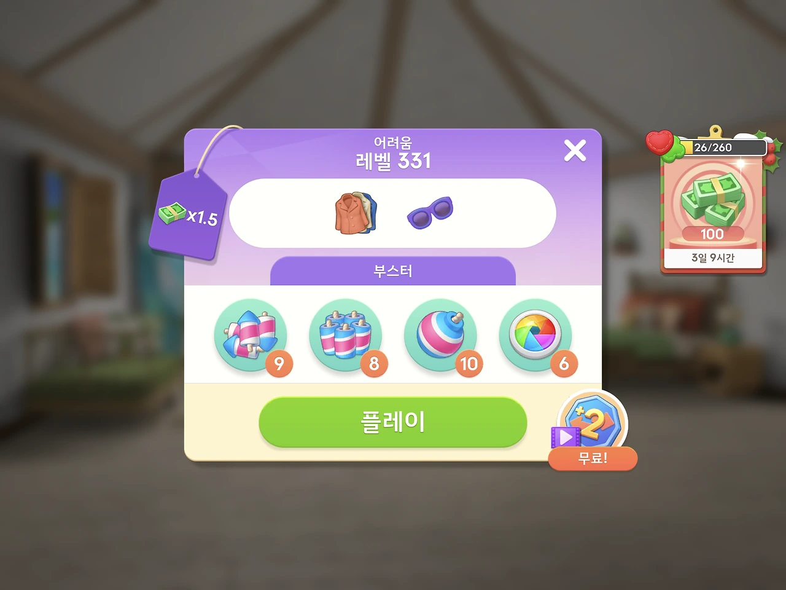
Task: Tap the 무료! label
Action: (x=593, y=458)
